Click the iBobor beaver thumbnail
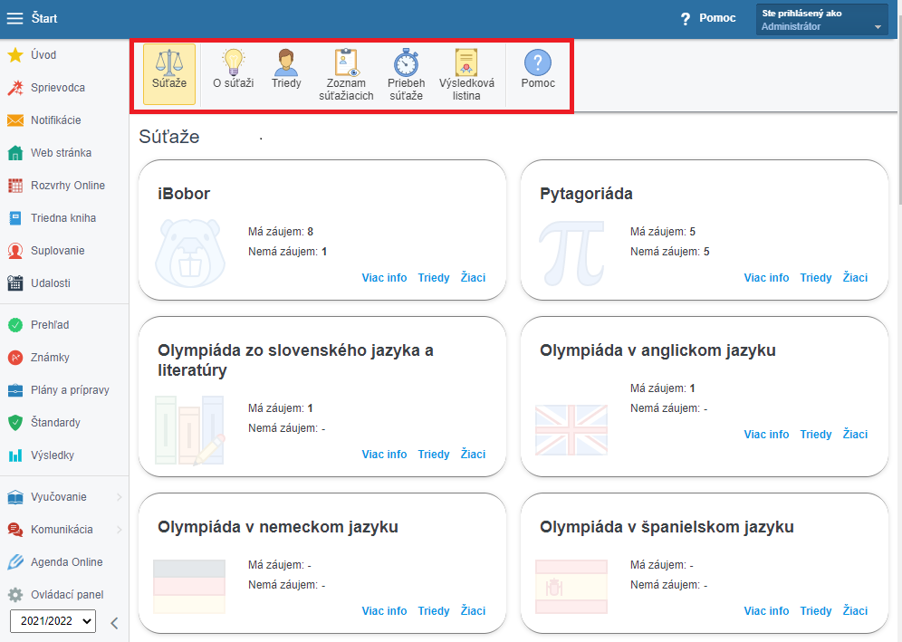The image size is (902, 642). pyautogui.click(x=190, y=254)
